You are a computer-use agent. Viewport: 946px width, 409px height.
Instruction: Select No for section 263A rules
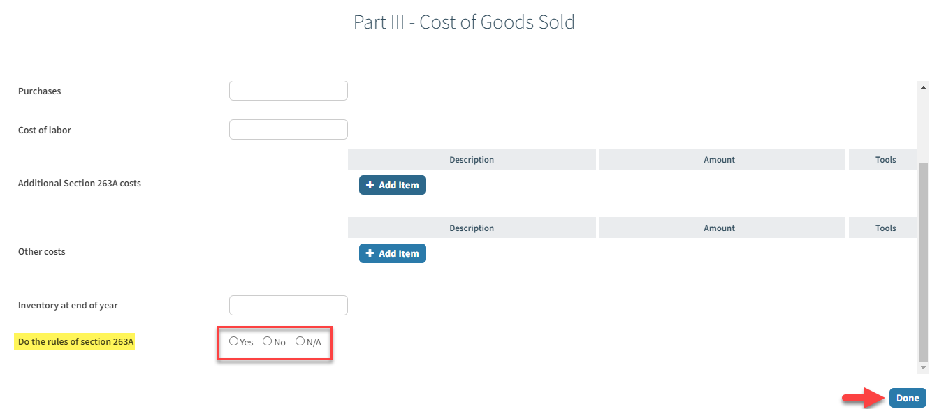pyautogui.click(x=267, y=341)
